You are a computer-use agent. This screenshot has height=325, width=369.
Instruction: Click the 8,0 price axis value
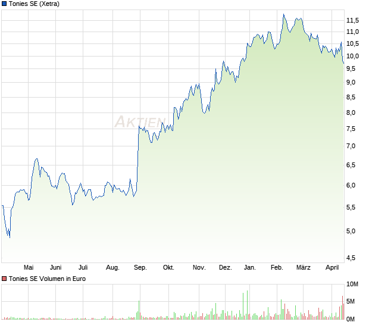click(351, 112)
